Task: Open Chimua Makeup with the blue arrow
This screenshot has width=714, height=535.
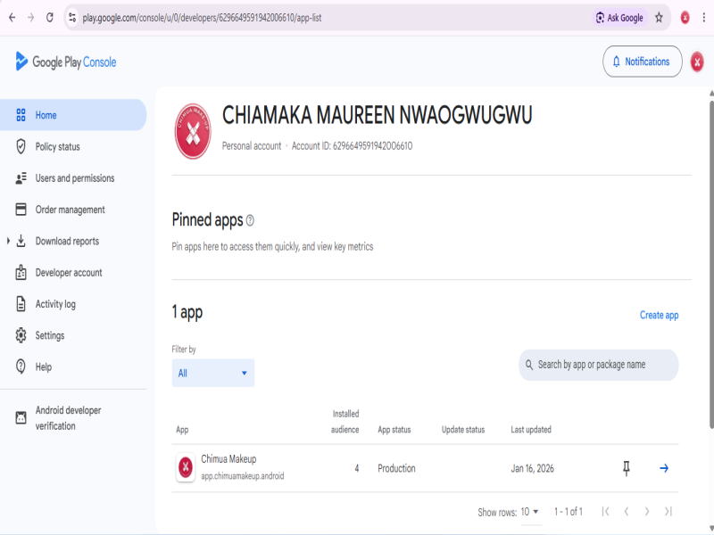Action: pyautogui.click(x=664, y=468)
